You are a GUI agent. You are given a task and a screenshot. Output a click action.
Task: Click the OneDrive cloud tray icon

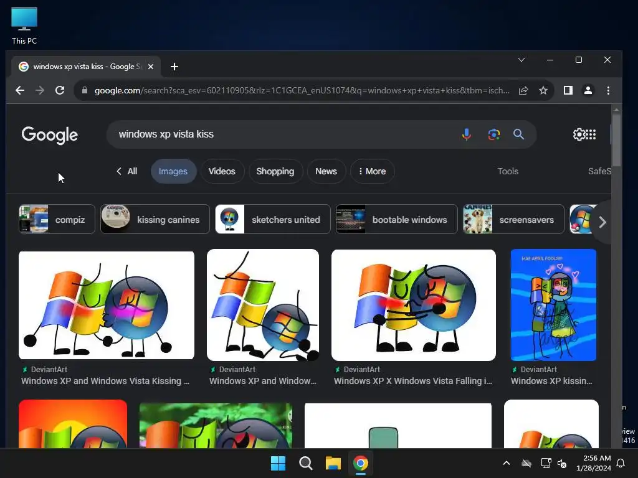click(x=526, y=463)
